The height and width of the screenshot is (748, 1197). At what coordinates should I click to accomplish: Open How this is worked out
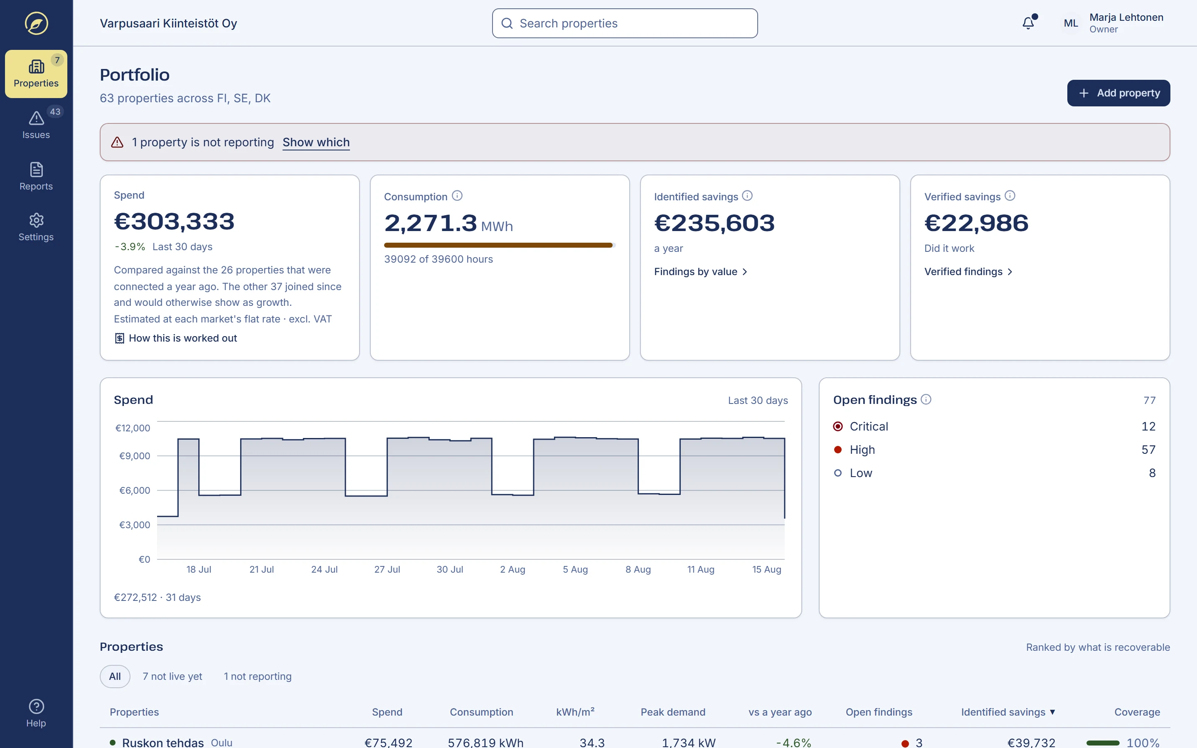pos(175,338)
